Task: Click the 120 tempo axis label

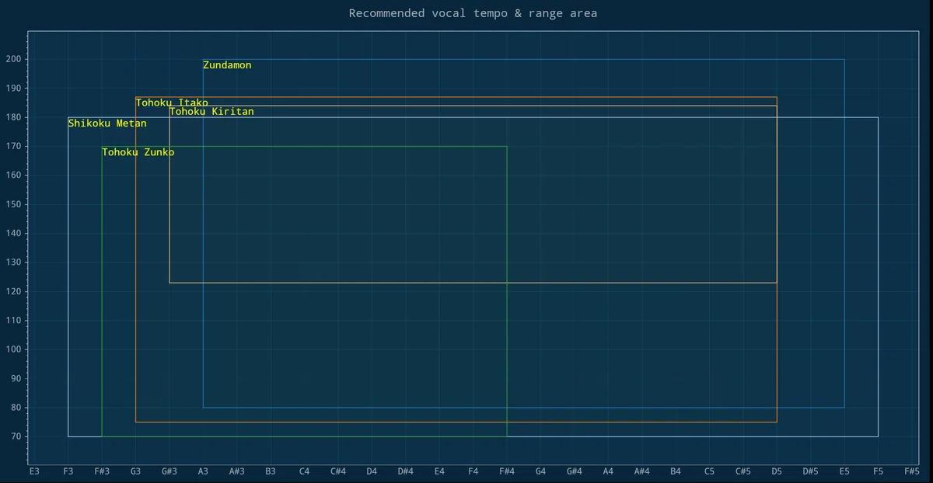Action: pyautogui.click(x=13, y=292)
